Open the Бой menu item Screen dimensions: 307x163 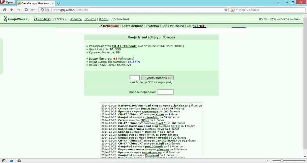coord(164,26)
